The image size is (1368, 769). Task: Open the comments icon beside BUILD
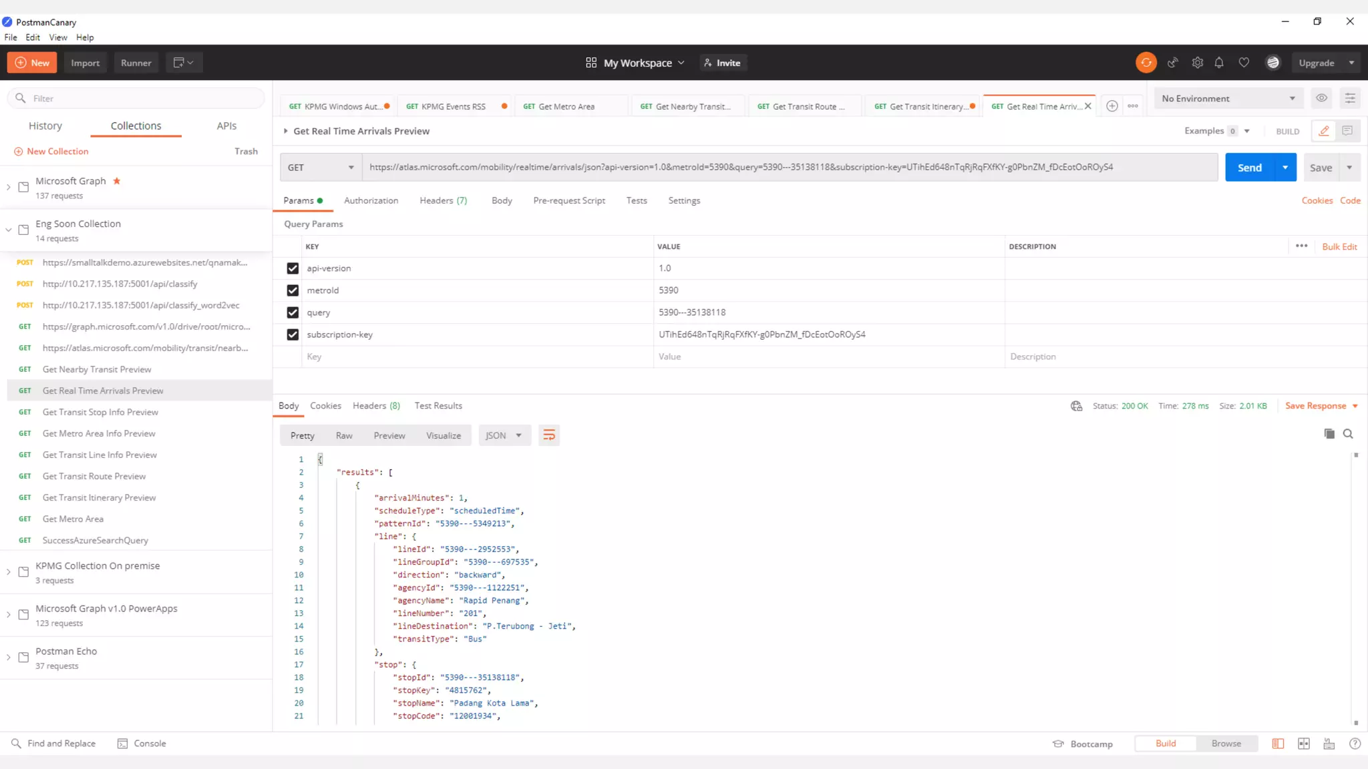click(x=1347, y=131)
